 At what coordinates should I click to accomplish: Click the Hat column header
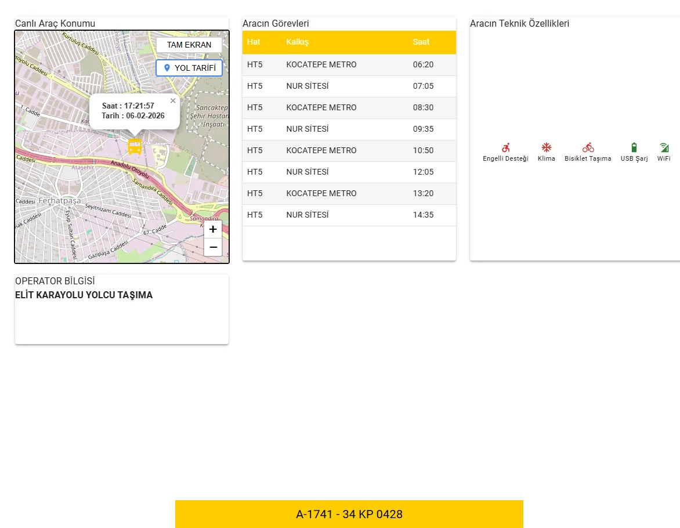(x=254, y=42)
